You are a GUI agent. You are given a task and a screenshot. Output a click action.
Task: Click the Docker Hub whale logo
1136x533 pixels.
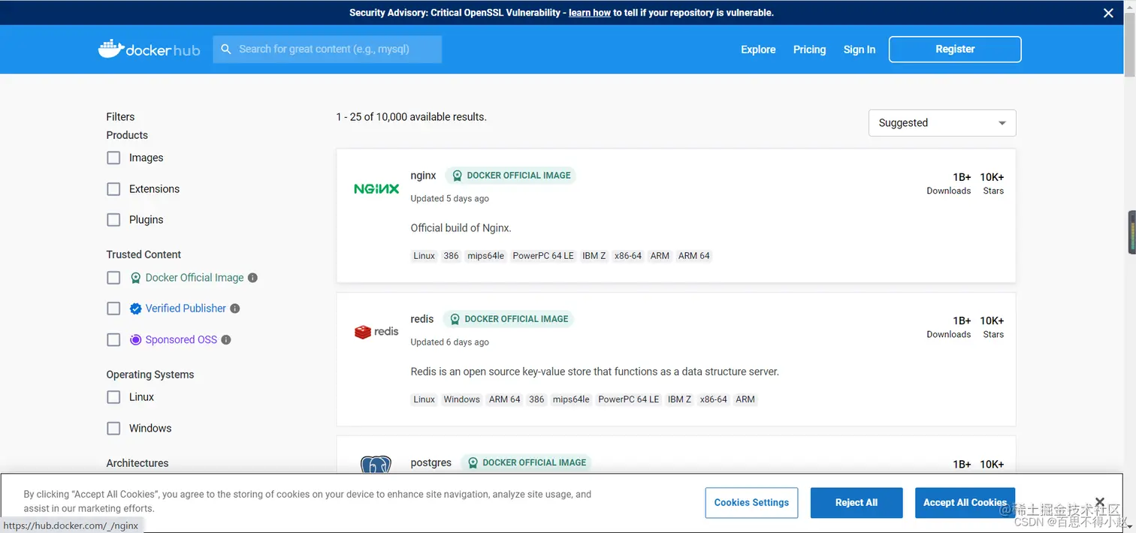(x=149, y=50)
